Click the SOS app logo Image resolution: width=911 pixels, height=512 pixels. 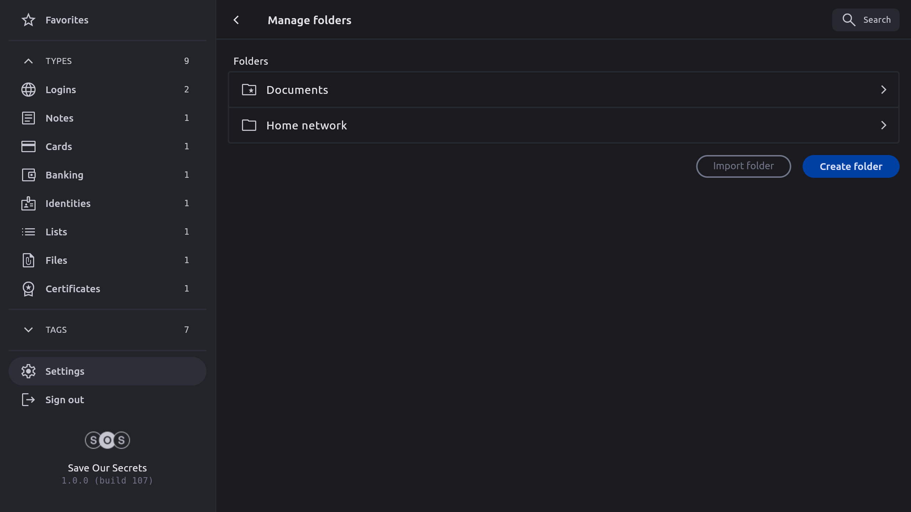pos(107,440)
